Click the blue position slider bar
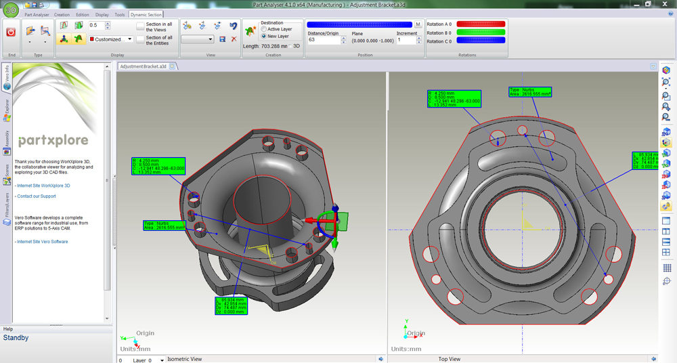The height and width of the screenshot is (363, 677). click(359, 24)
